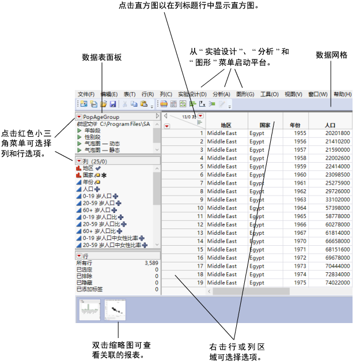This screenshot has height=364, width=356.
Task: Click the blue triangle icon beside 年份
Action: coord(79,182)
